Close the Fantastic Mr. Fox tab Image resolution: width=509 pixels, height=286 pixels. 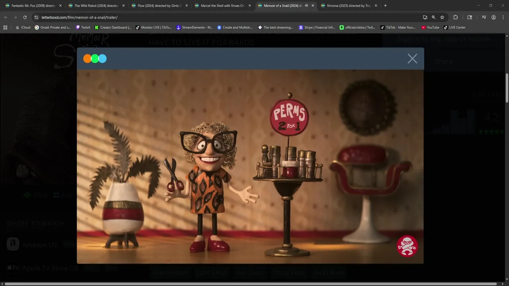[x=60, y=6]
